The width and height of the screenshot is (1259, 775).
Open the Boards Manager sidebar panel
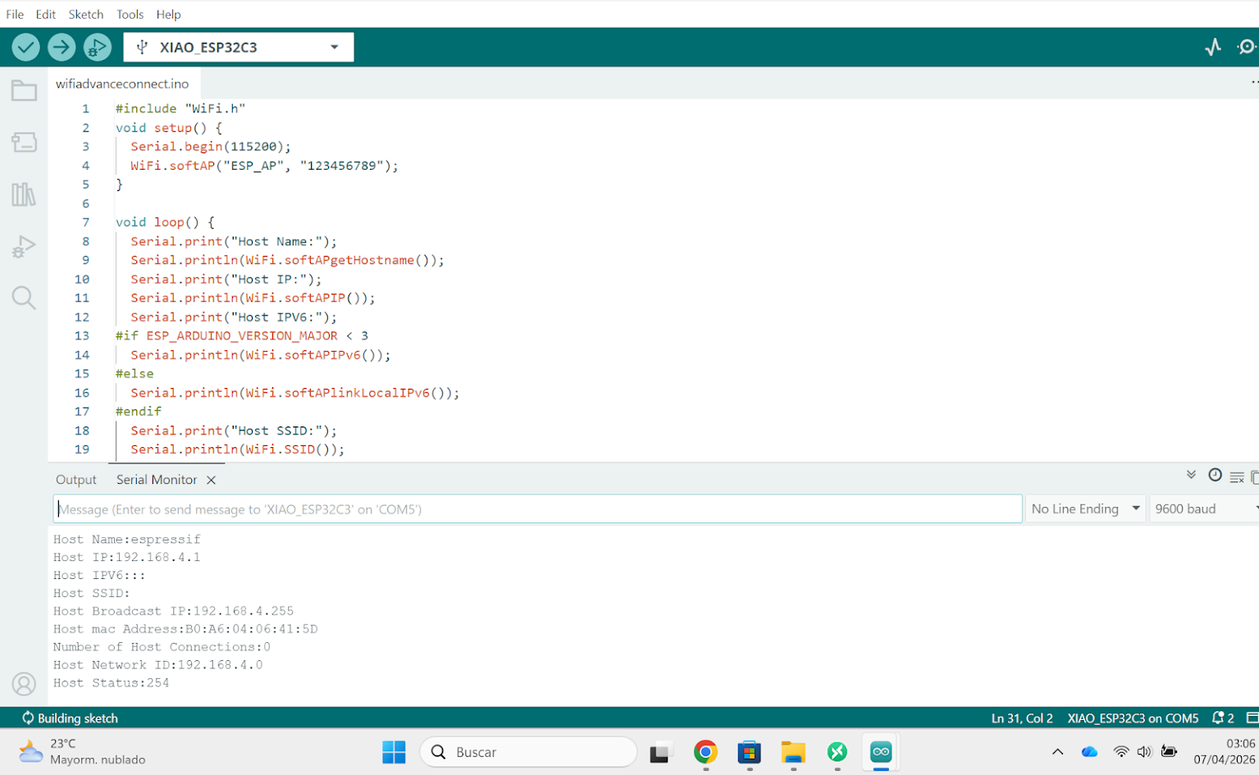(x=24, y=143)
